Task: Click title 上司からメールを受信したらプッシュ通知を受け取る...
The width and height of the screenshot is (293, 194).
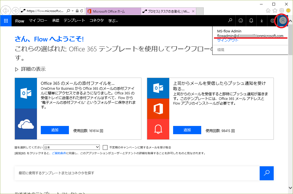Action: 219,86
